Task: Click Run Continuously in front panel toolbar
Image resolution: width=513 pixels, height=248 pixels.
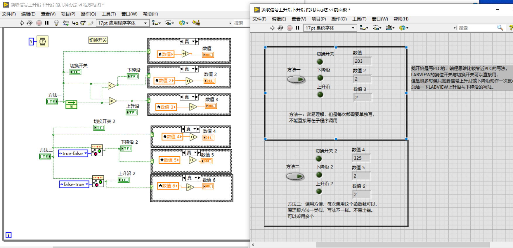Action: point(280,28)
